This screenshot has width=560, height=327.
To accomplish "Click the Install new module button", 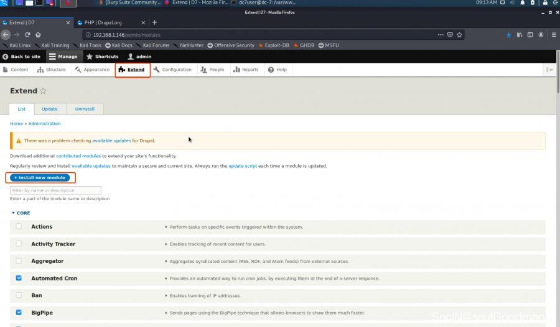I will [39, 178].
